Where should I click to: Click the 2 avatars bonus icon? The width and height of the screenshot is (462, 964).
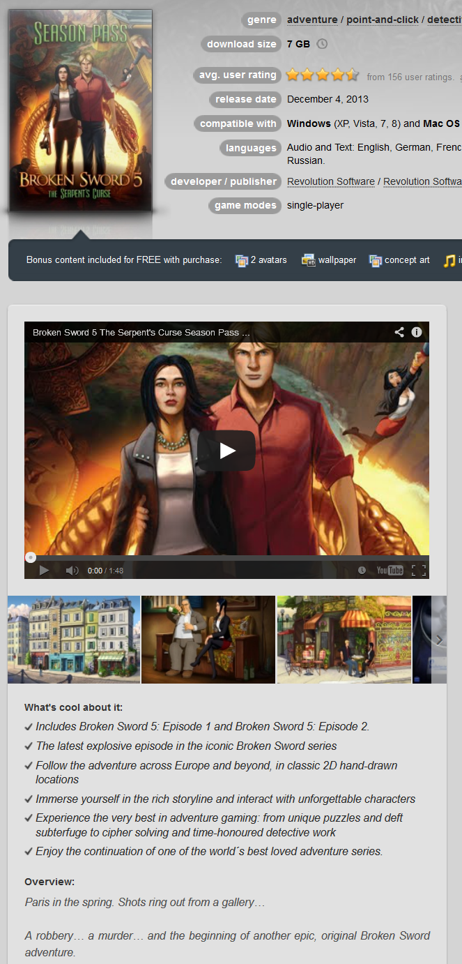pyautogui.click(x=242, y=260)
